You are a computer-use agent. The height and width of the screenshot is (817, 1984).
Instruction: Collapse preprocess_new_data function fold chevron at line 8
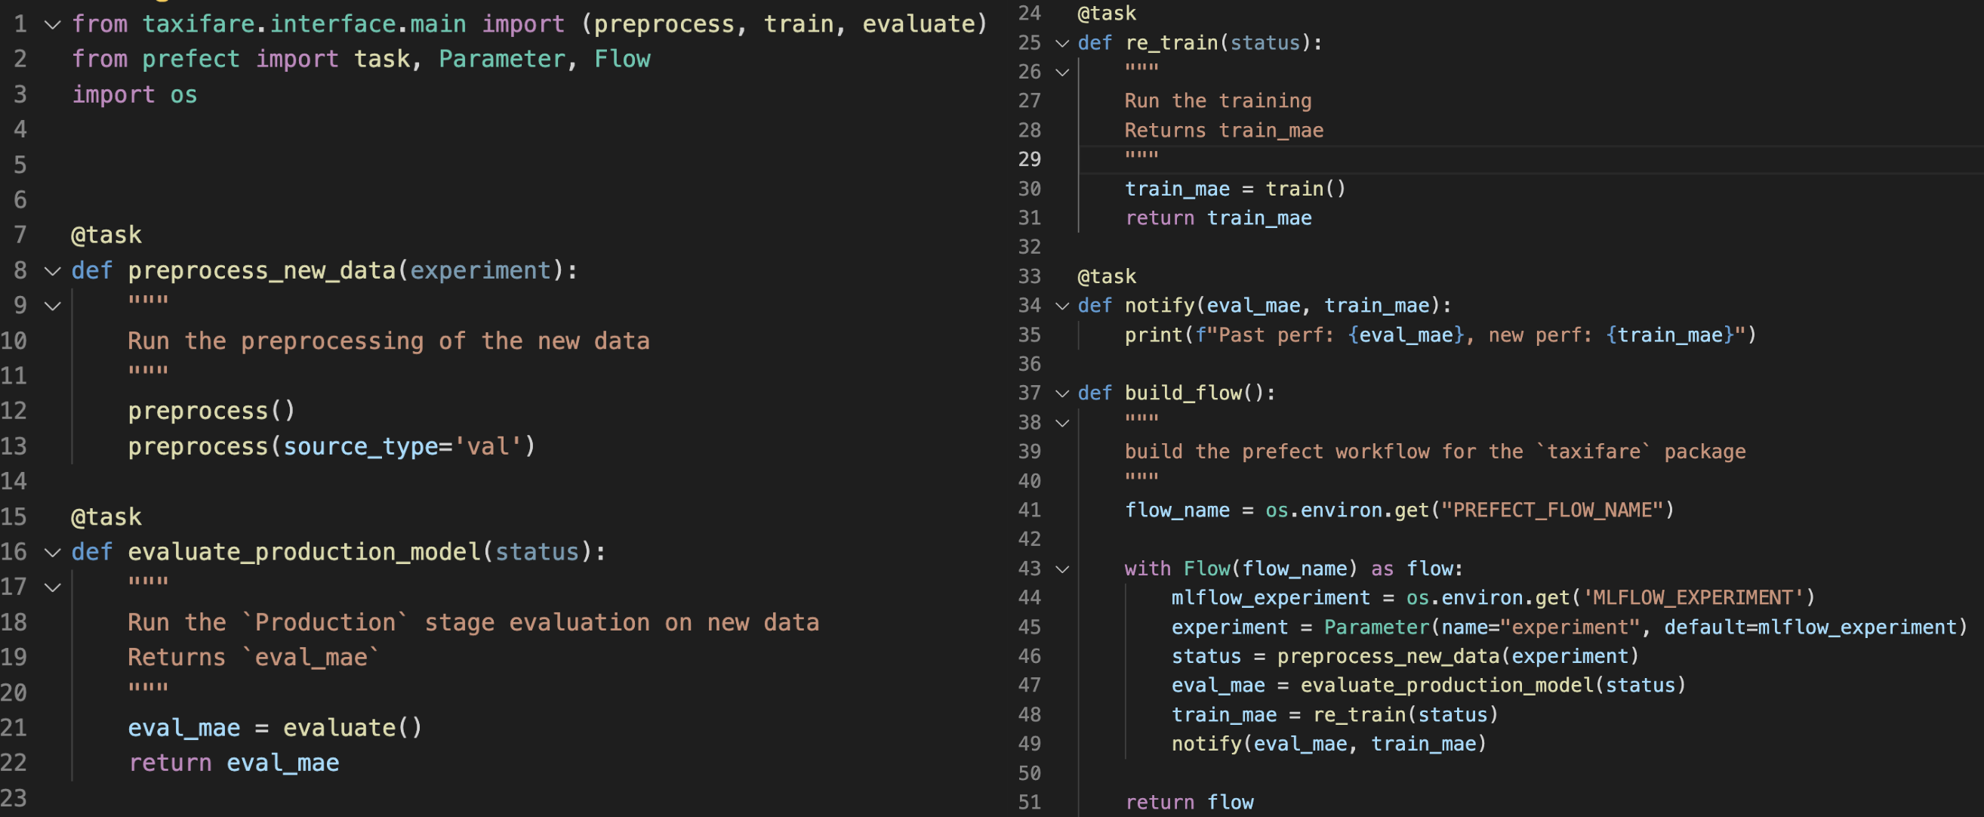(x=52, y=271)
